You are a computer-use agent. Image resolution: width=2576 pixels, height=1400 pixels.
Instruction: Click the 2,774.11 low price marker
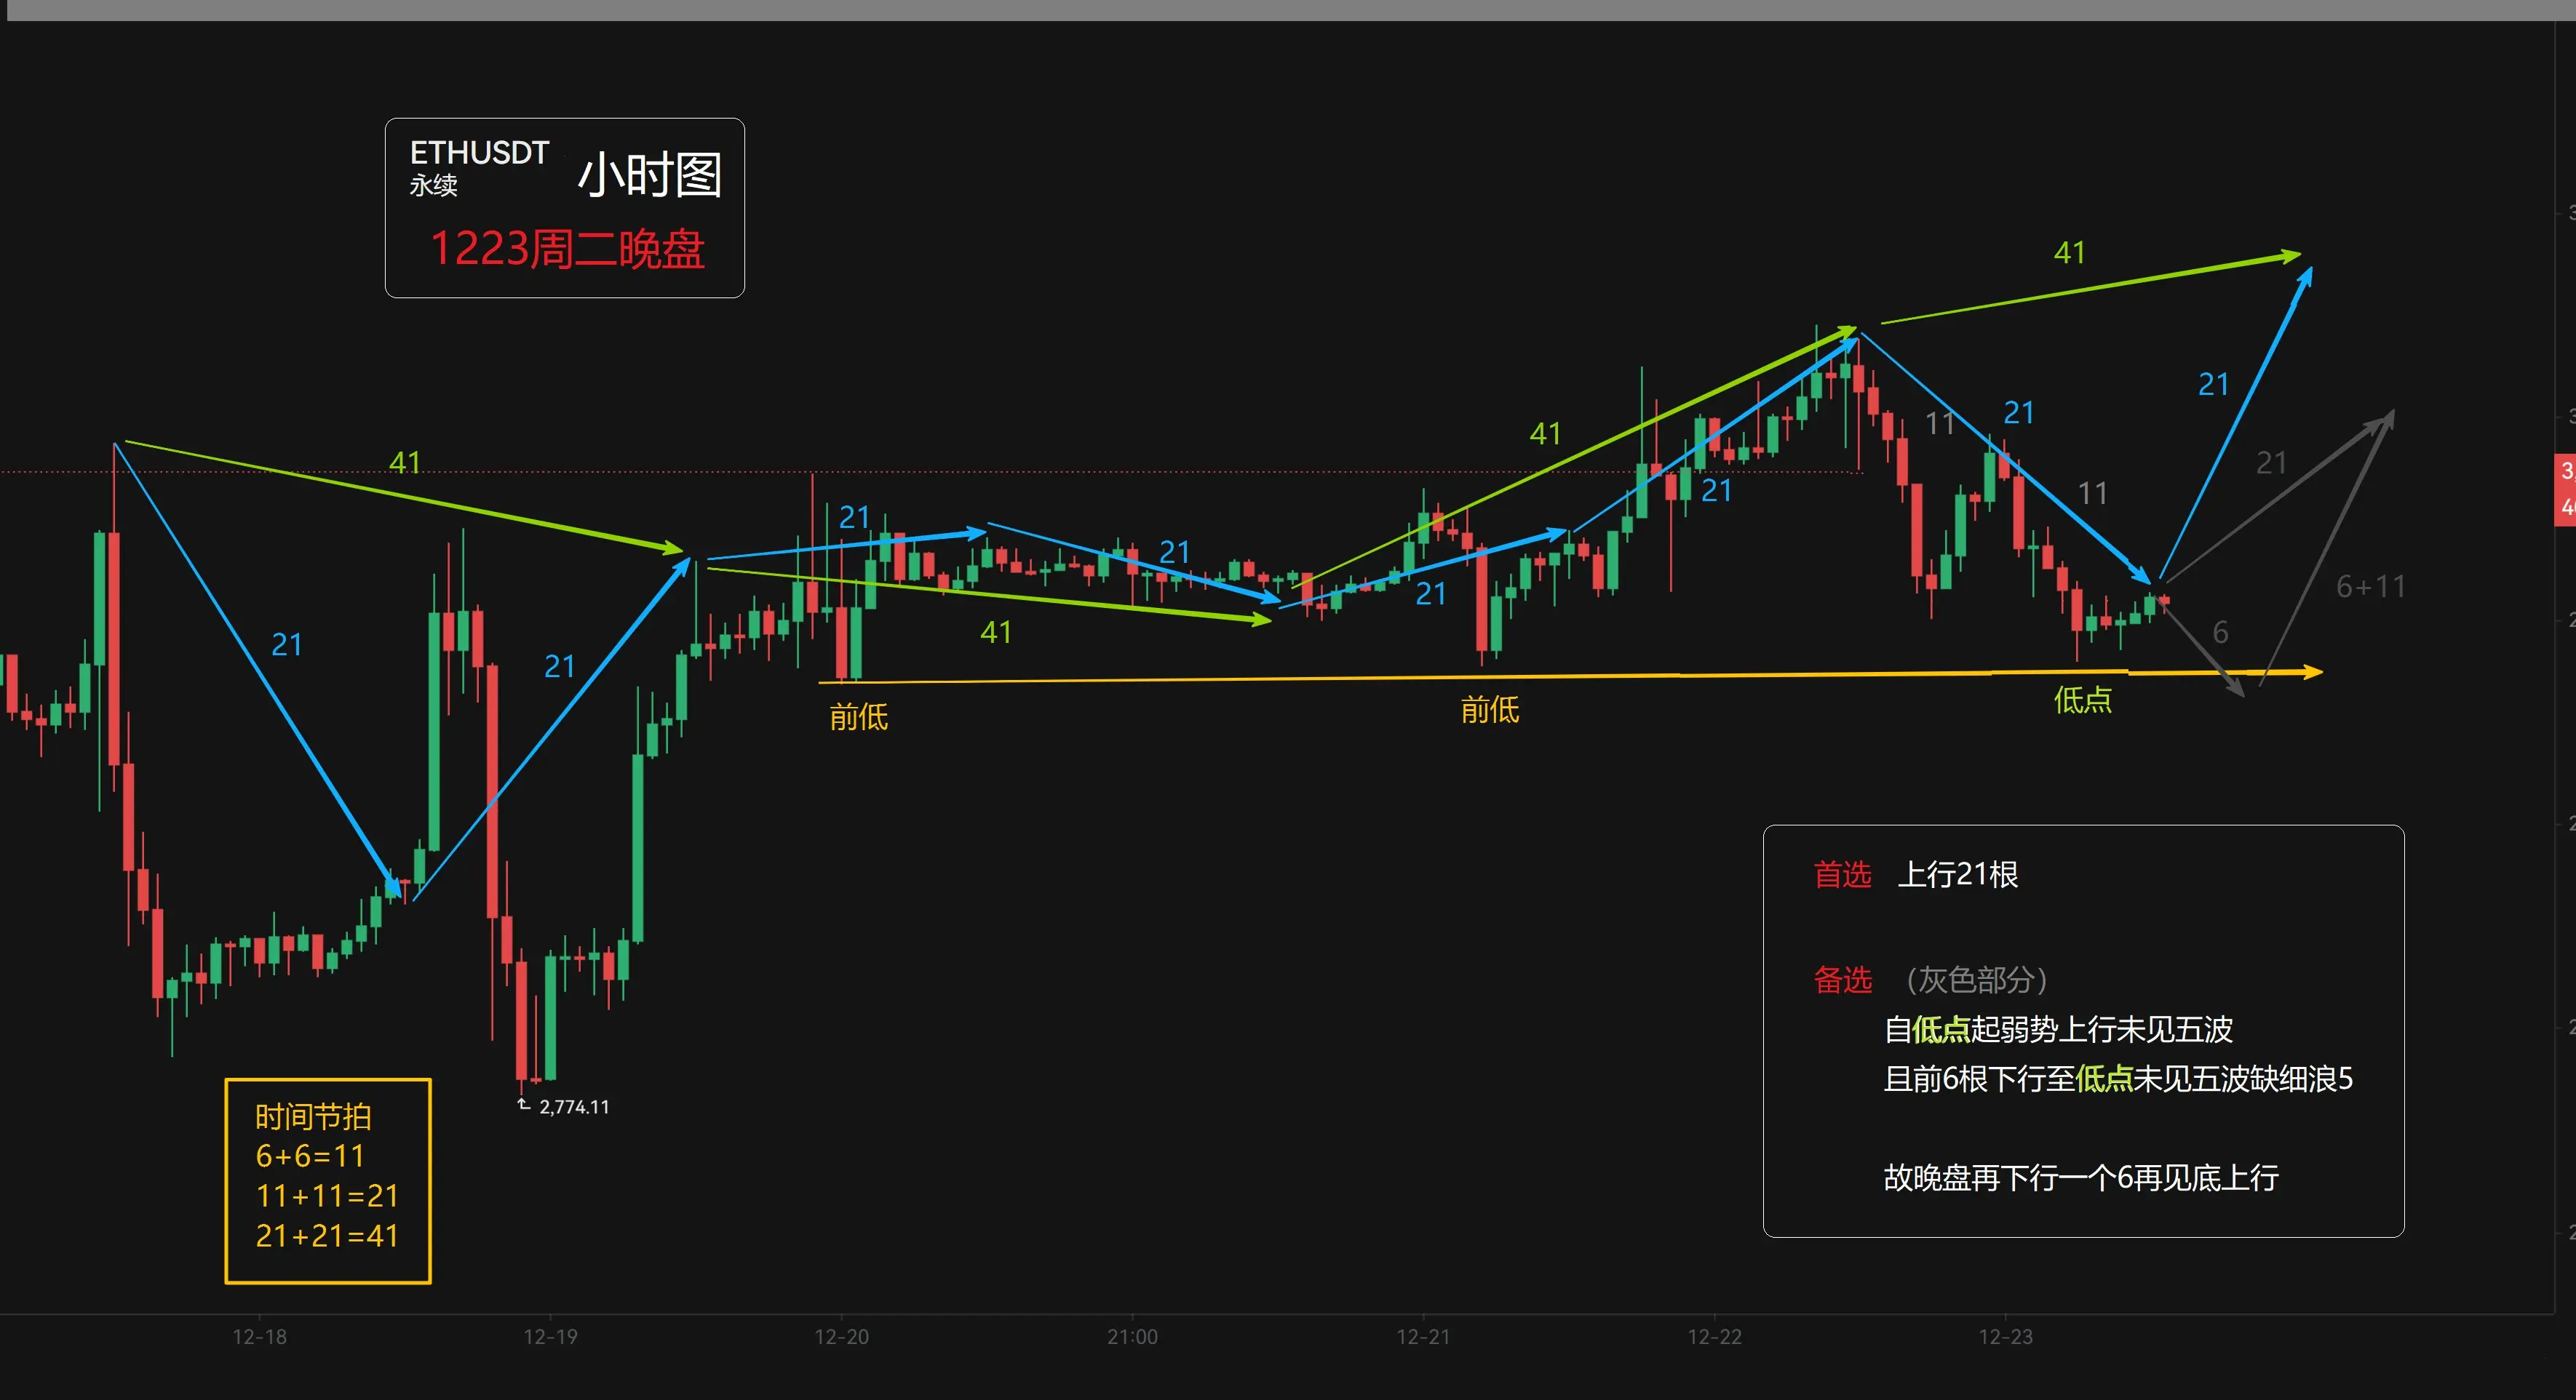pyautogui.click(x=573, y=1106)
